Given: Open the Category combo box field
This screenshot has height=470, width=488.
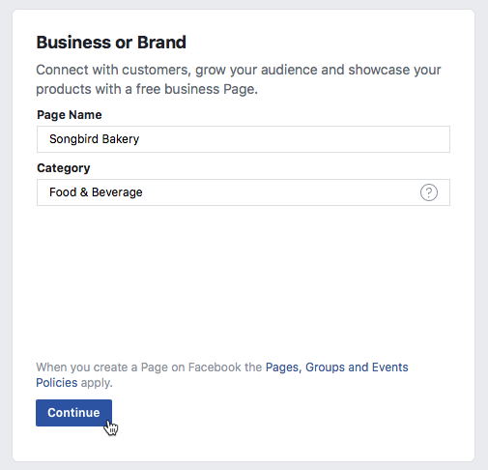Looking at the screenshot, I should pyautogui.click(x=244, y=192).
